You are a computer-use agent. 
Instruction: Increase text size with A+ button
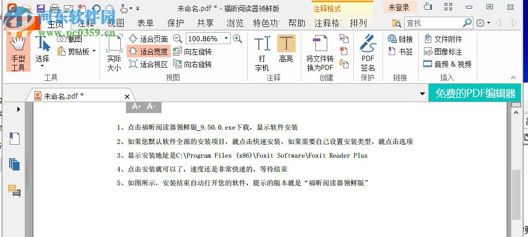click(x=136, y=107)
